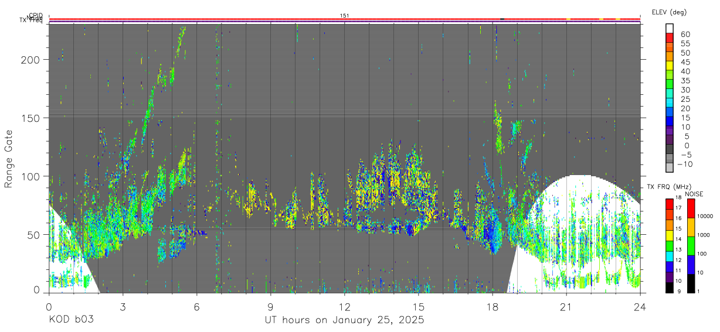
Task: Click the 'Range Gate' y-axis label
Action: click(9, 159)
